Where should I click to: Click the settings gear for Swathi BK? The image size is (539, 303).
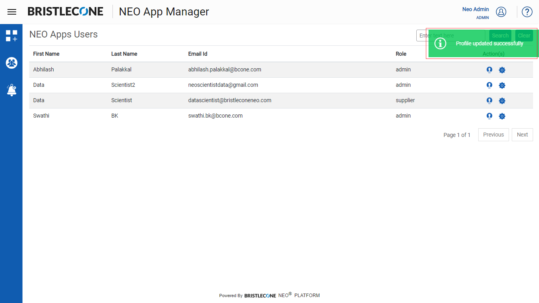tap(502, 116)
